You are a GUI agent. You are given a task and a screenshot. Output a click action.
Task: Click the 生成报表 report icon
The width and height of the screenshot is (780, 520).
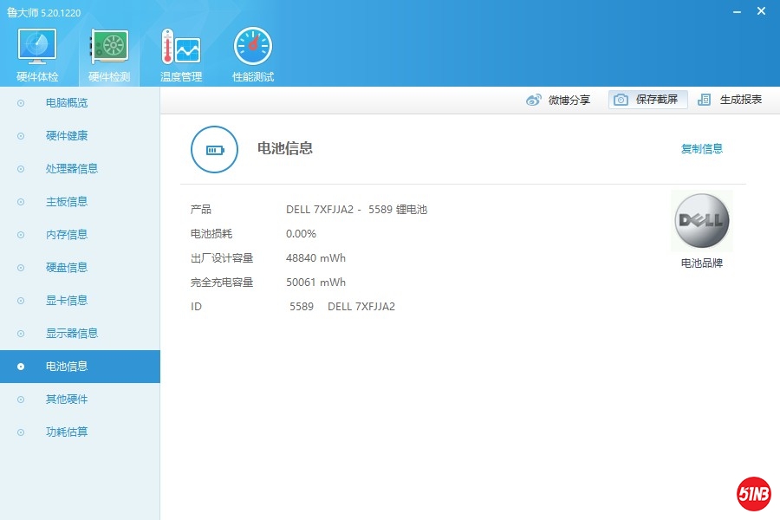point(705,100)
